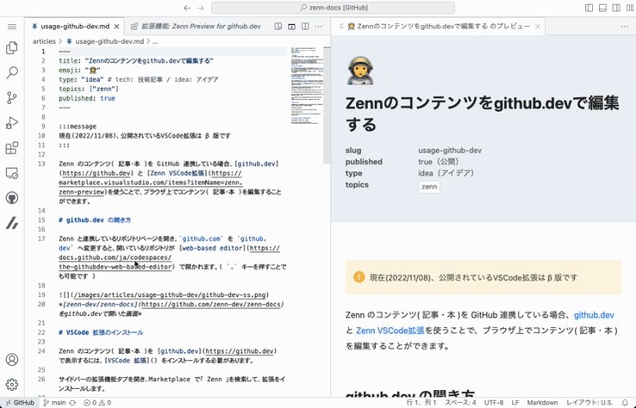Image resolution: width=636 pixels, height=408 pixels.
Task: Open the GitHub view in activity bar
Action: tap(12, 198)
